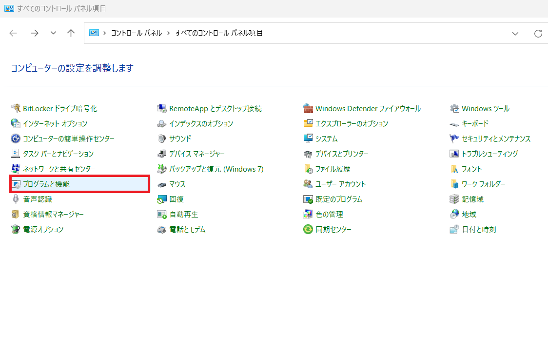
Task: Open the Windows Defender ファイアウォール icon
Action: (x=308, y=108)
